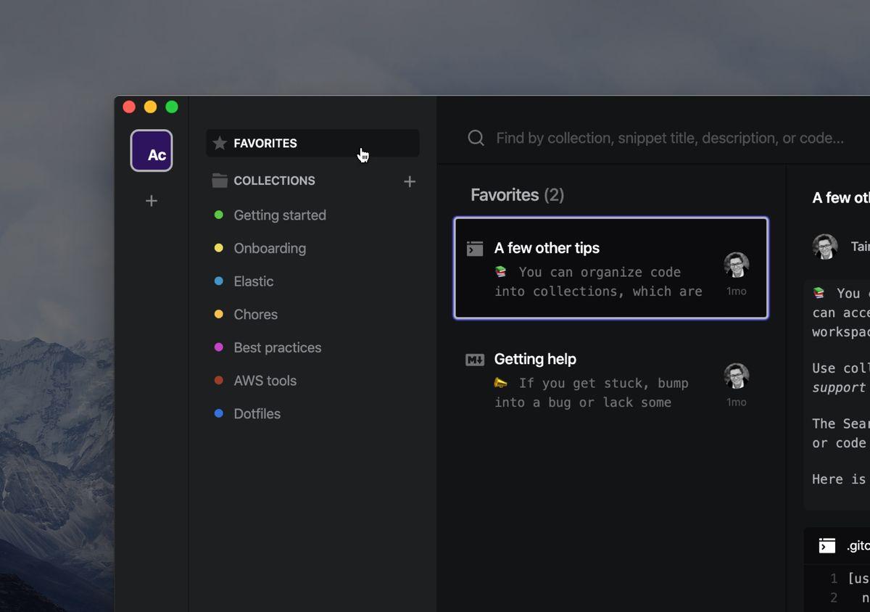Add a new collection with plus button
This screenshot has width=870, height=612.
(410, 181)
